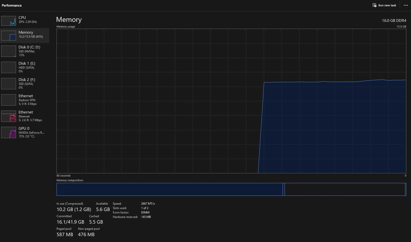Click the Memory usage graph area
Image resolution: width=411 pixels, height=242 pixels.
coord(231,101)
